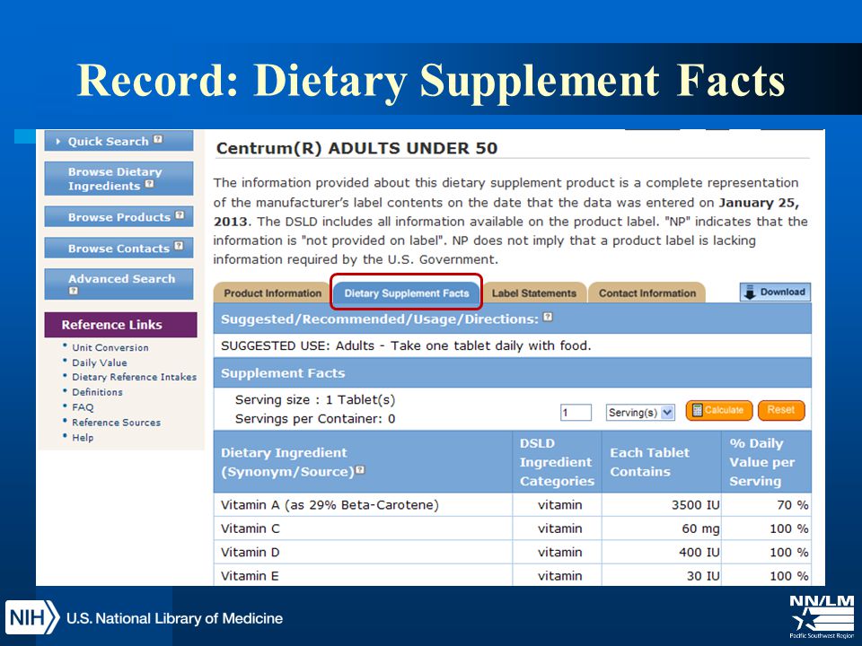Click the NN/LM Pacific Southwest Region logo

(822, 617)
